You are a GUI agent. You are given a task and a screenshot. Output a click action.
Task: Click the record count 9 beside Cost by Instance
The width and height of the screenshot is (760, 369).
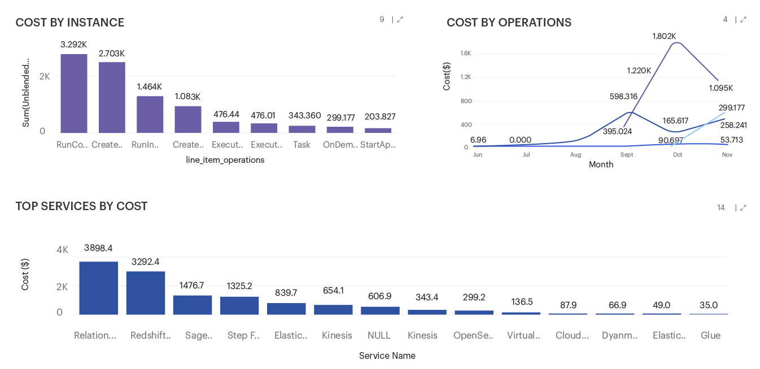pos(382,20)
